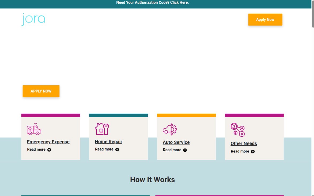Open the Emergency Expense heading link
Screen dimensions: 314x196
pyautogui.click(x=48, y=142)
